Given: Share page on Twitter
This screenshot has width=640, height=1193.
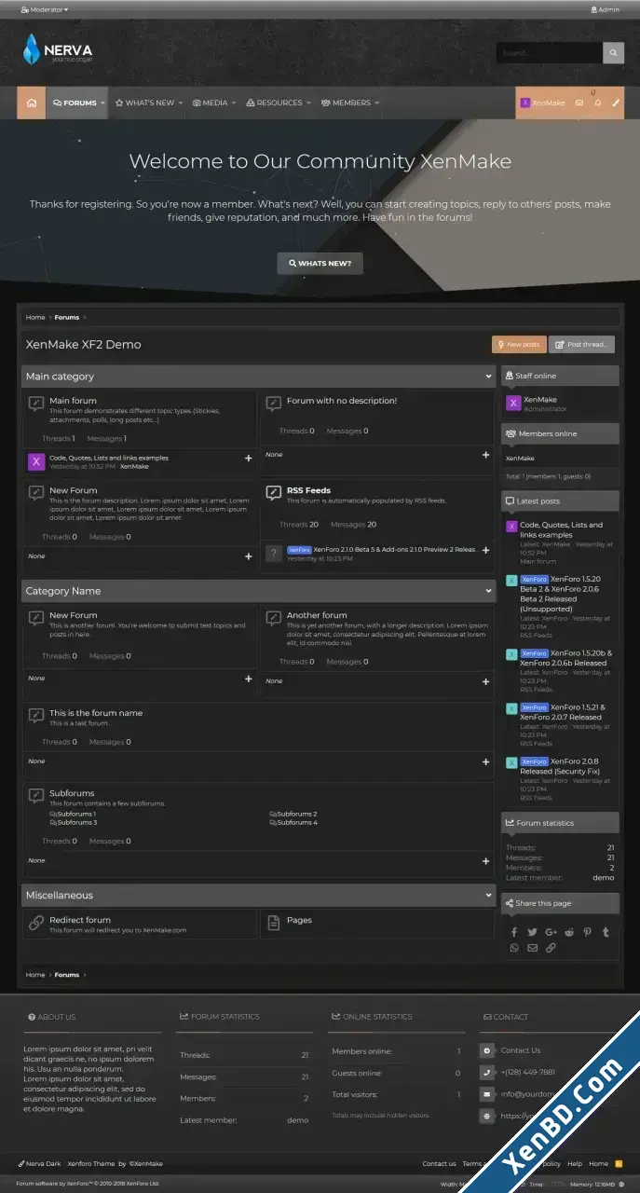Looking at the screenshot, I should (x=532, y=931).
